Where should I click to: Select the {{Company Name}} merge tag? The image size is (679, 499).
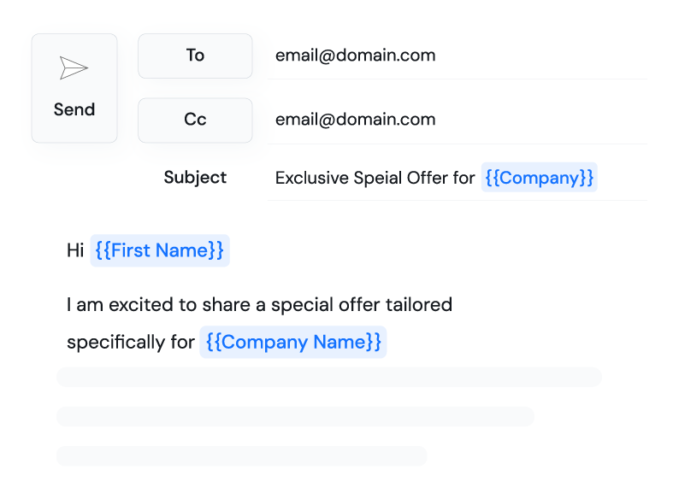tap(292, 342)
